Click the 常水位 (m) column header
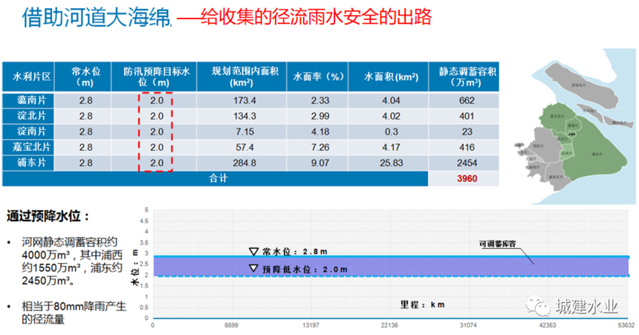This screenshot has width=639, height=335. [x=82, y=77]
